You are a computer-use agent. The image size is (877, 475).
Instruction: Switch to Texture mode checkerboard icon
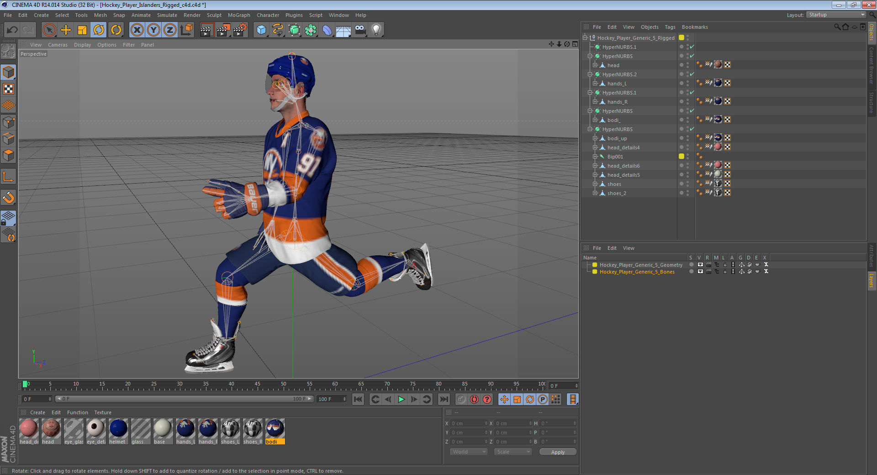coord(9,89)
